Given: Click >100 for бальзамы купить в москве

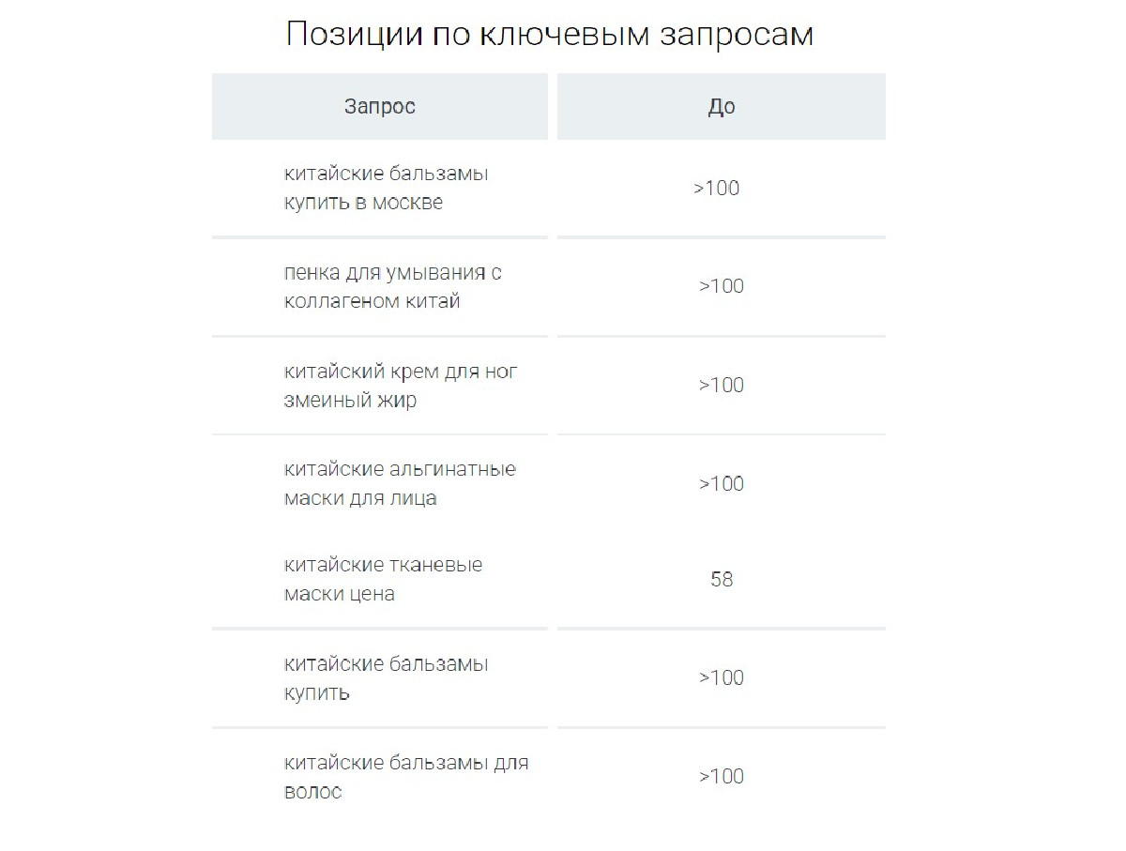Looking at the screenshot, I should click(x=717, y=189).
